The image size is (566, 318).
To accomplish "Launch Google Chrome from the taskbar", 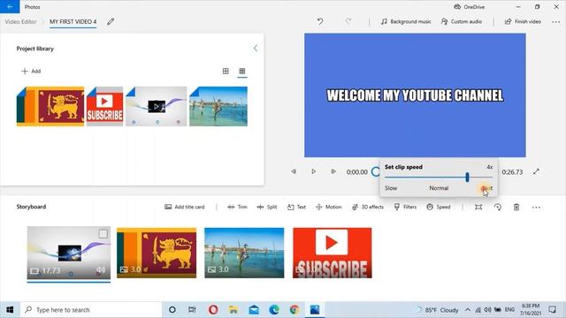I will pyautogui.click(x=294, y=310).
